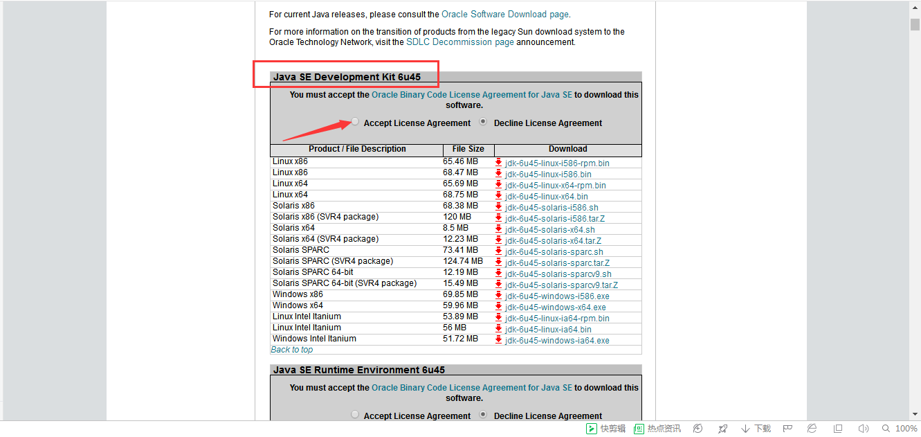Click the IE browser-mode icon in status bar
Screen dimensions: 921x437
tap(812, 429)
